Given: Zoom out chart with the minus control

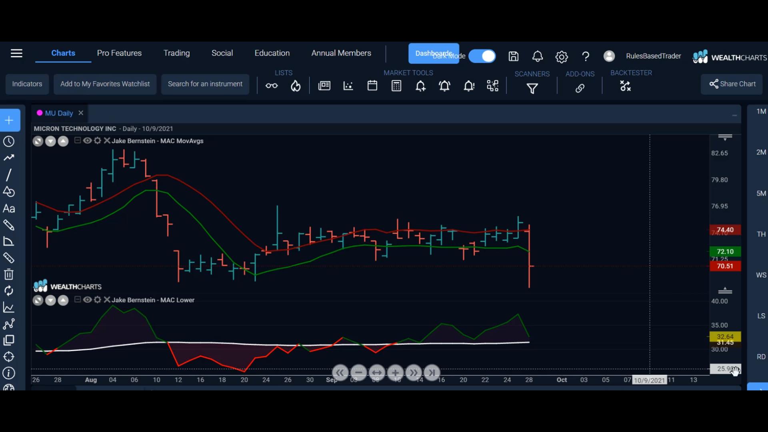Looking at the screenshot, I should pos(358,373).
